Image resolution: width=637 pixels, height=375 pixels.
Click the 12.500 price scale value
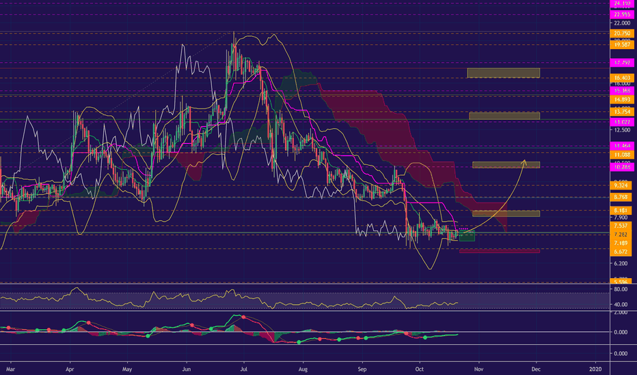[x=622, y=130]
